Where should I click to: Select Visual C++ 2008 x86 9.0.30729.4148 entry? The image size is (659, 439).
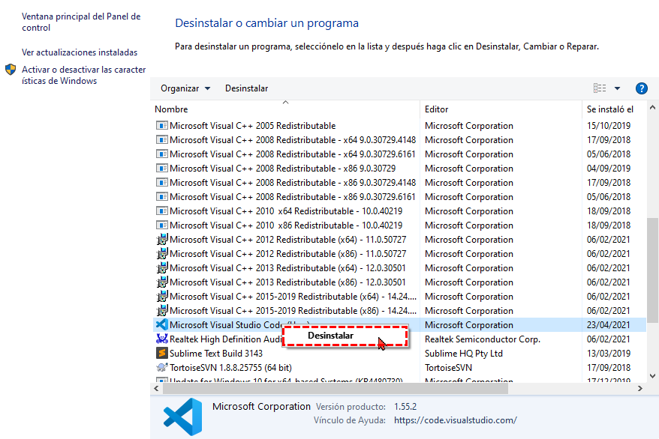click(293, 183)
